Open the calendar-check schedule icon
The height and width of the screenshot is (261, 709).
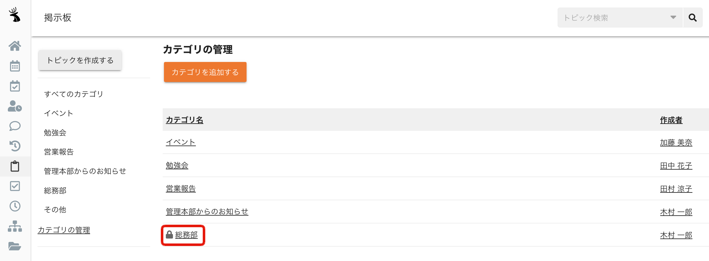point(15,86)
